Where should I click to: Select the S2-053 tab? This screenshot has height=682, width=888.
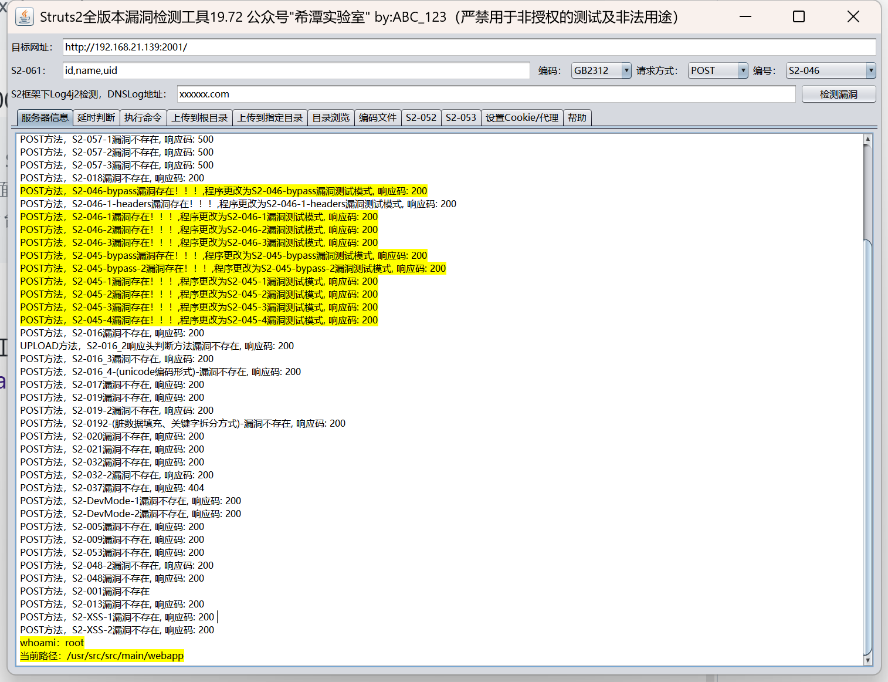pos(461,117)
